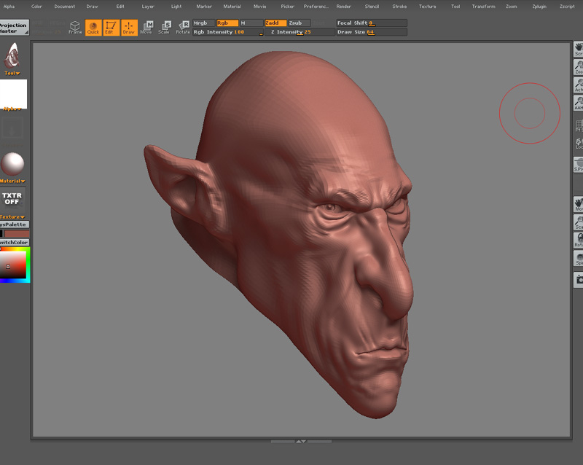Expand the Texture dropdown label
This screenshot has width=583, height=465.
click(12, 217)
